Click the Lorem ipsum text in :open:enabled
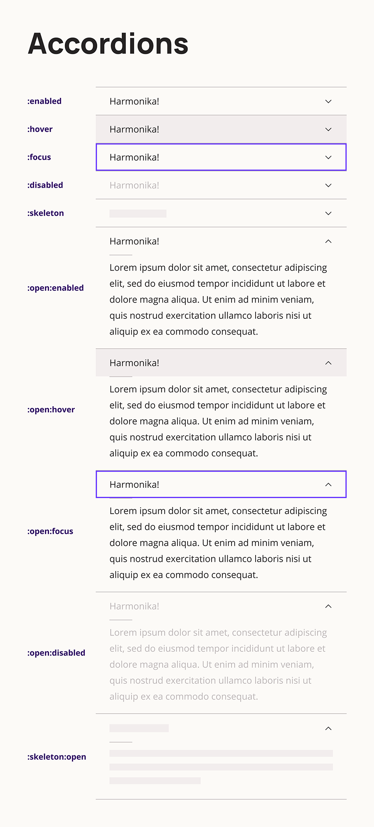Viewport: 374px width, 827px height. tap(218, 300)
